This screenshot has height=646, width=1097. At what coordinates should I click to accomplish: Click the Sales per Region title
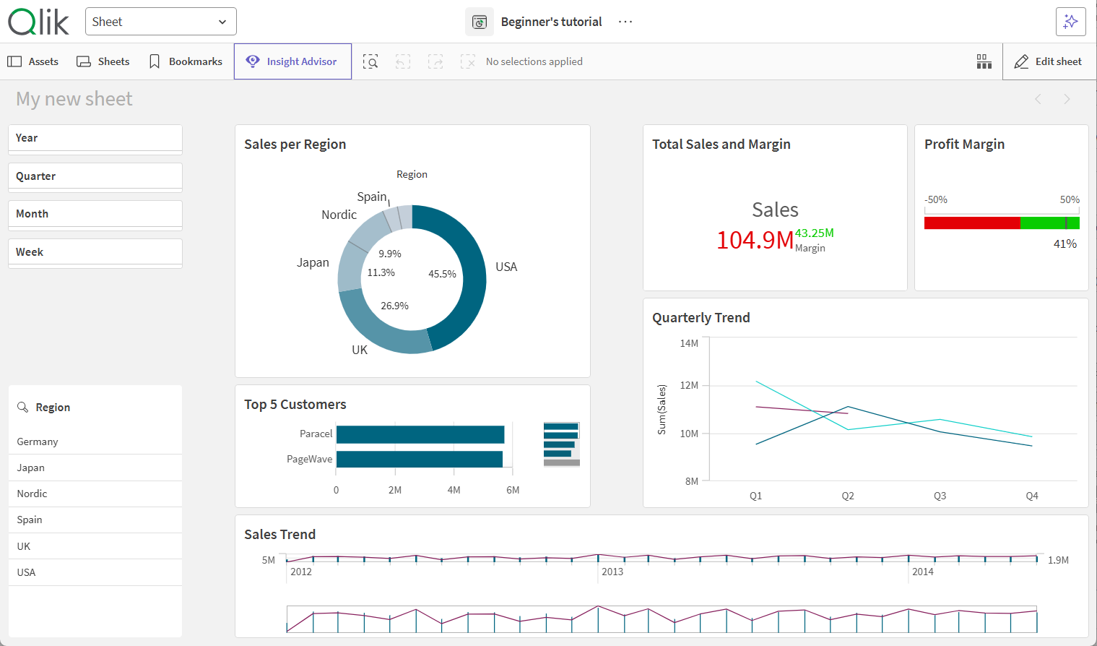coord(295,145)
